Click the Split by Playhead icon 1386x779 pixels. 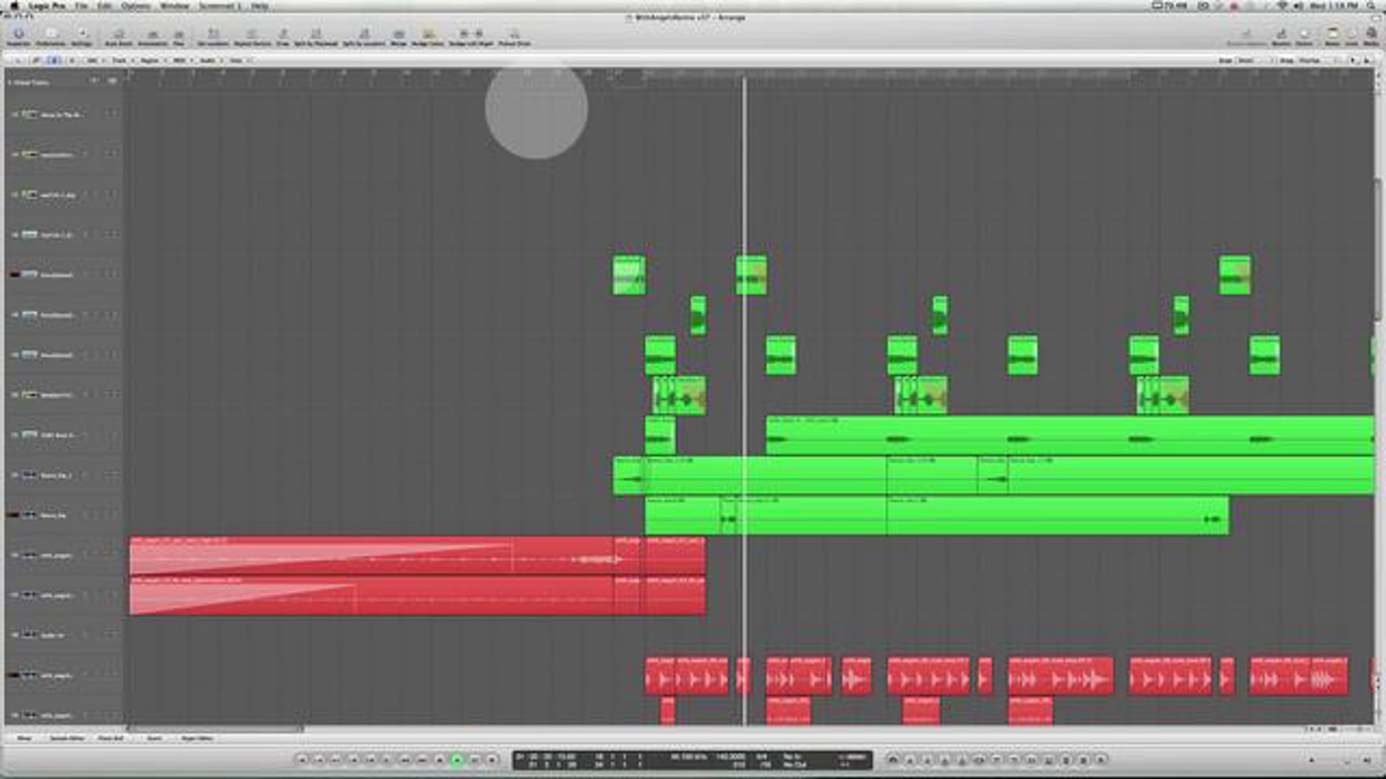coord(316,36)
